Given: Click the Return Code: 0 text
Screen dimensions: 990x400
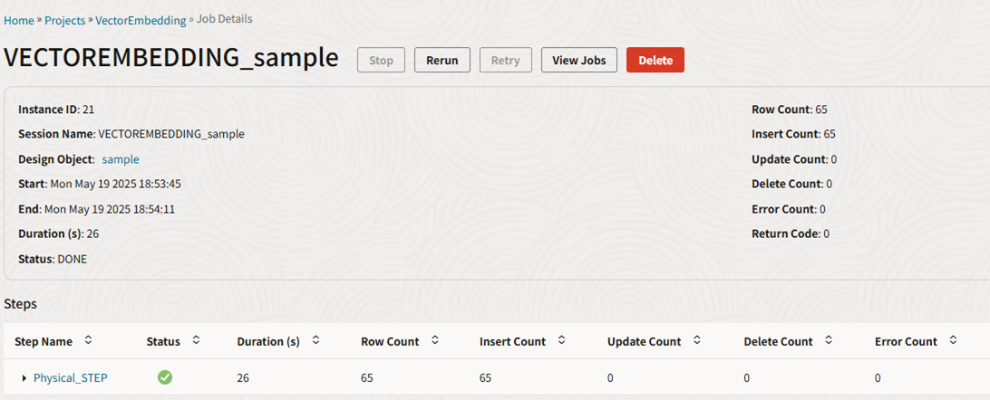Looking at the screenshot, I should (x=791, y=233).
